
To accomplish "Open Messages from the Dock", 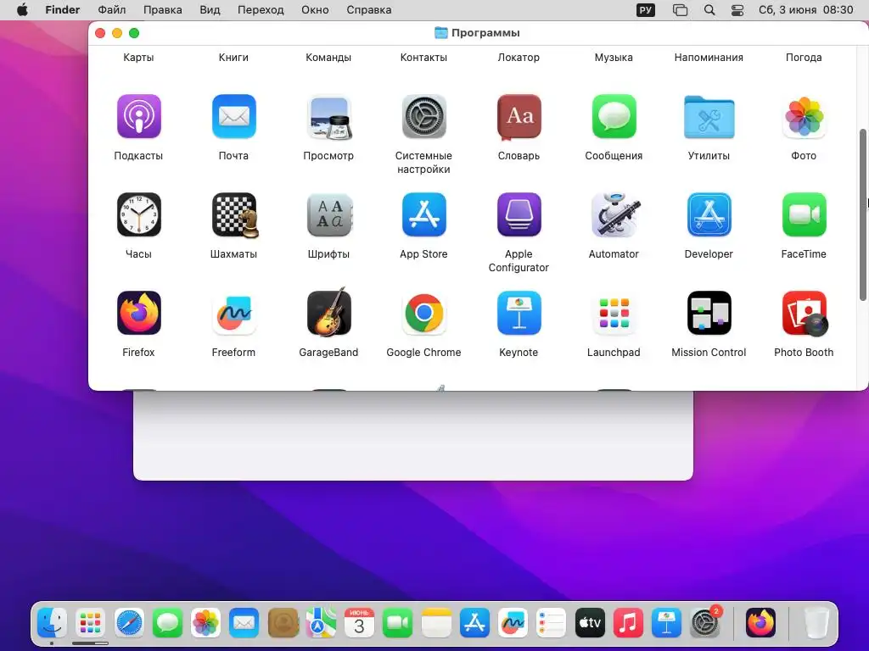I will 167,623.
